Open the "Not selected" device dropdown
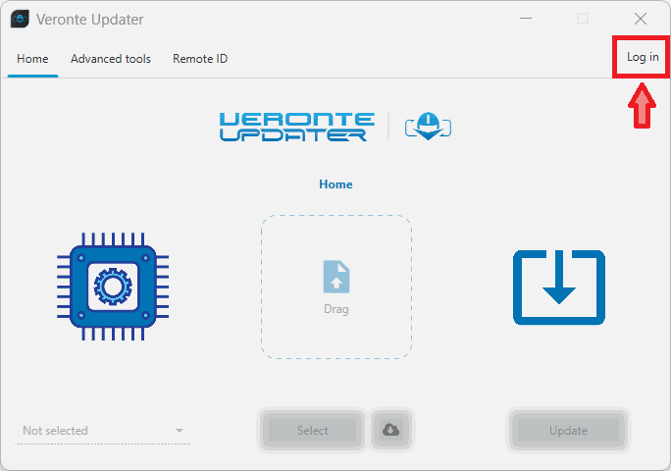 click(103, 431)
